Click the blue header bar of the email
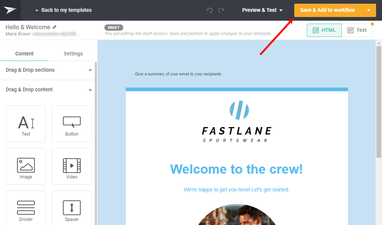 tap(237, 89)
